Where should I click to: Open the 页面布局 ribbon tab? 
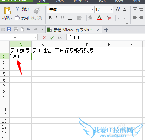[81, 1]
